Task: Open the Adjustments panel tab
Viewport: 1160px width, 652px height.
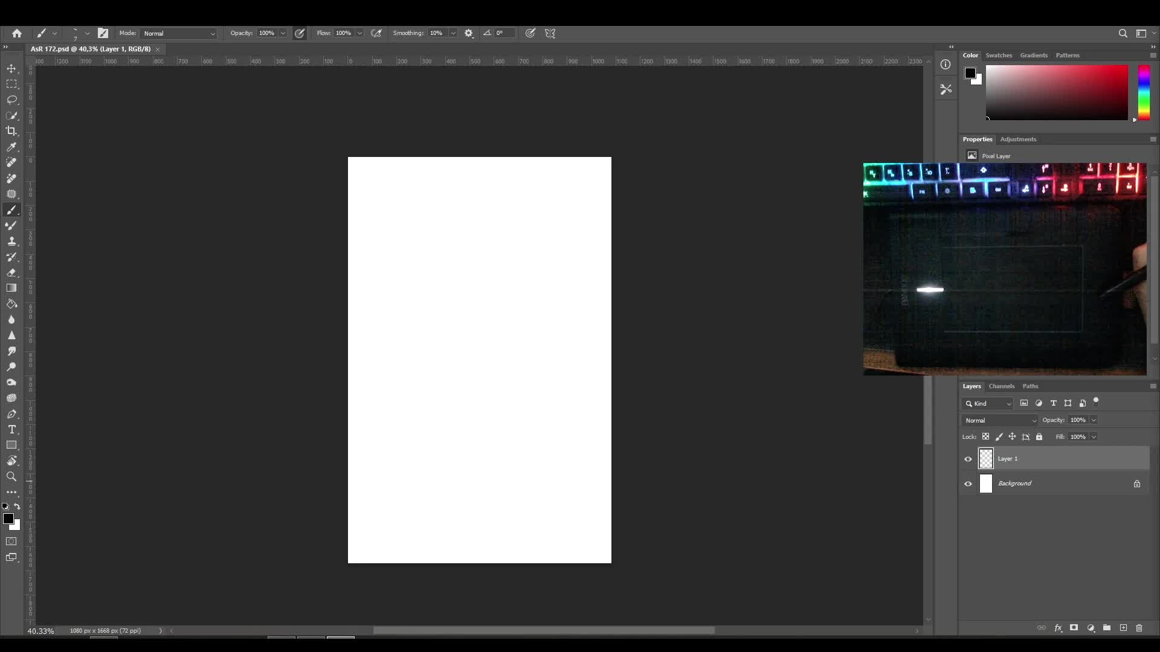Action: click(x=1017, y=139)
